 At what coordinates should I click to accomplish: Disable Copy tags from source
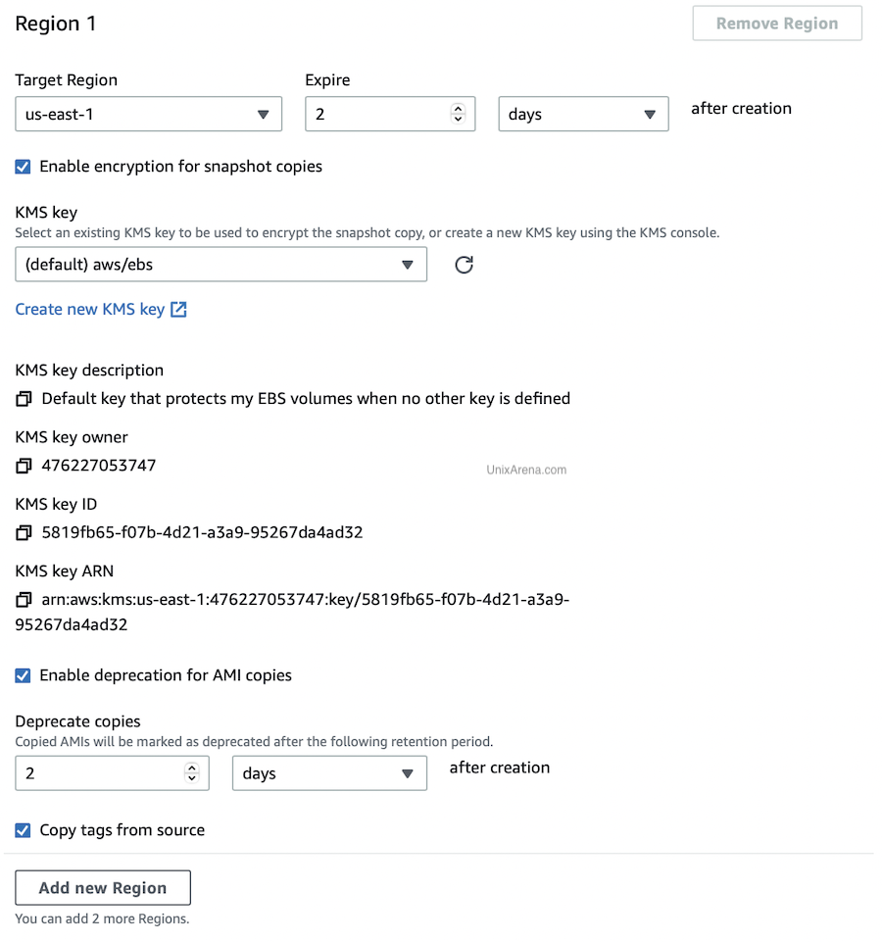point(23,830)
